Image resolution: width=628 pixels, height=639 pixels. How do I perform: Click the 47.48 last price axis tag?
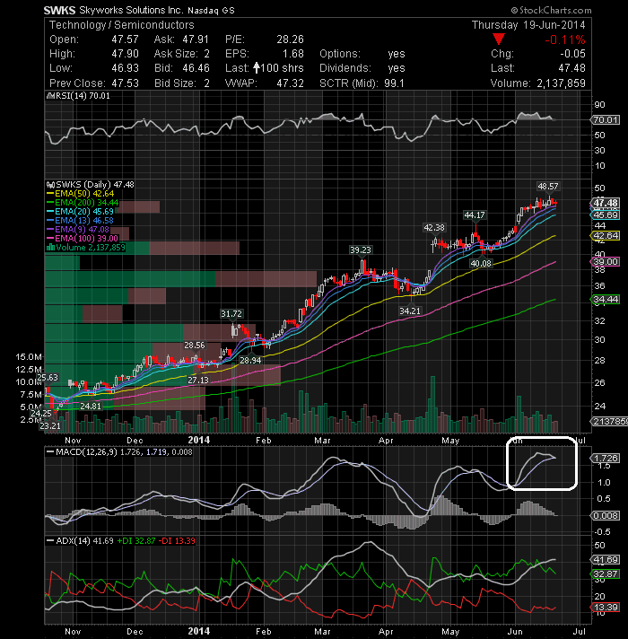pyautogui.click(x=606, y=203)
